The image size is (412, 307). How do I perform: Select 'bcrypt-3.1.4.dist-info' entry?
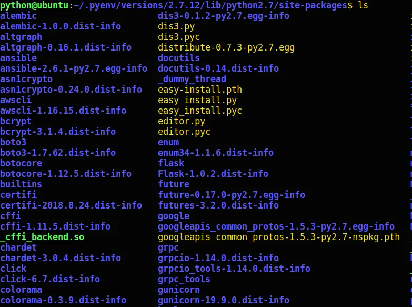pos(58,132)
